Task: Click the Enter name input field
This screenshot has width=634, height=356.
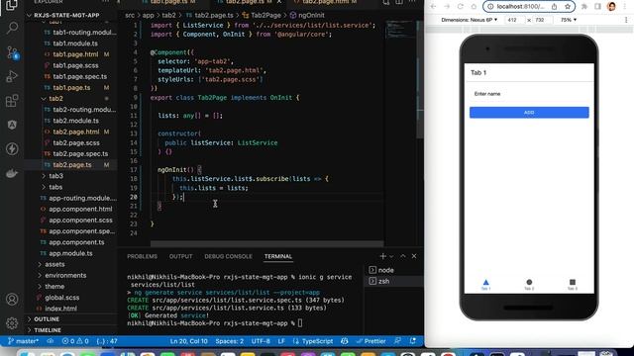Action: [x=529, y=94]
